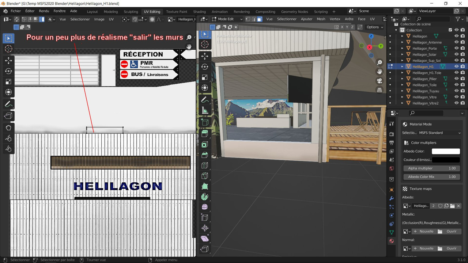This screenshot has width=468, height=263.
Task: Select the Knife tool
Action: 205,176
